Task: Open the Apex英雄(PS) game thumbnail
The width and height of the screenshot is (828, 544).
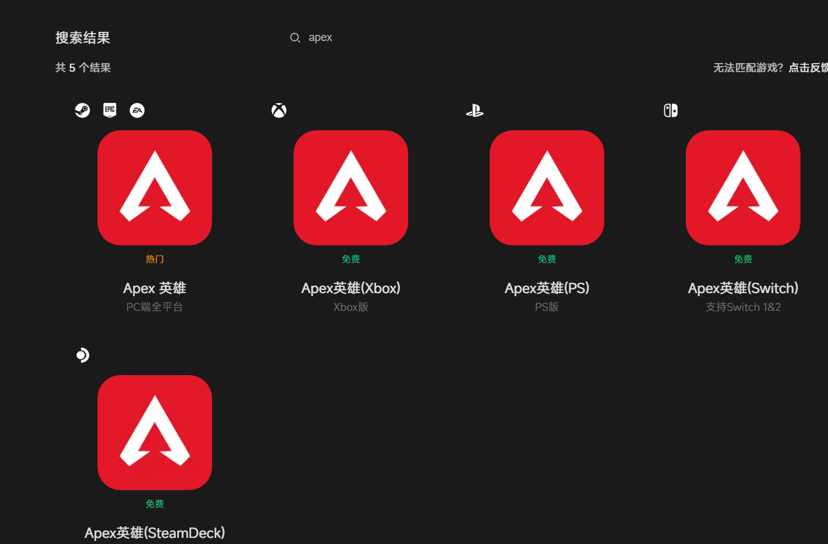Action: (x=547, y=188)
